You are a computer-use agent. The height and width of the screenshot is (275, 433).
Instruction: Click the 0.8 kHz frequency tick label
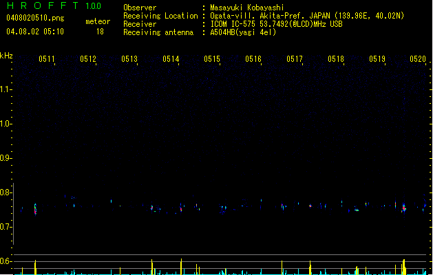pos(6,192)
